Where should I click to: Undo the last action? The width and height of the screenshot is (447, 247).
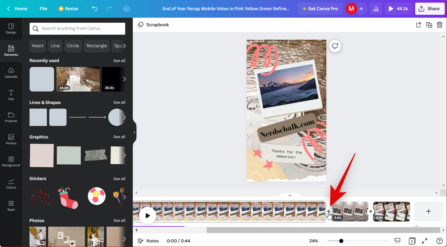click(95, 9)
